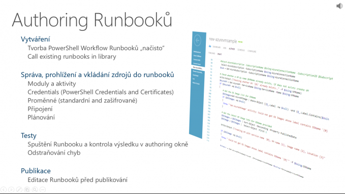Open the more slideshow options button

tap(43, 189)
